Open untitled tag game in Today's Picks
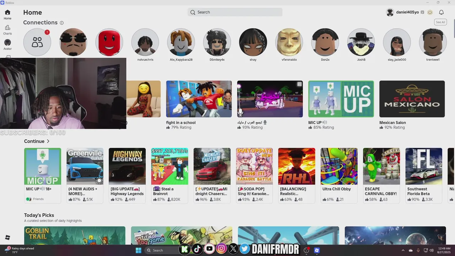This screenshot has width=455, height=256. coord(182,235)
